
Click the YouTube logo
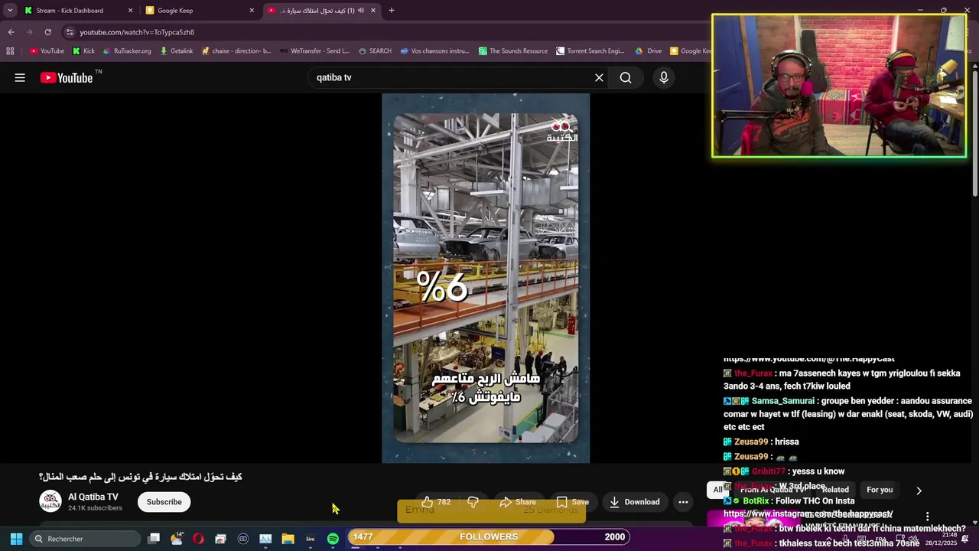[67, 77]
